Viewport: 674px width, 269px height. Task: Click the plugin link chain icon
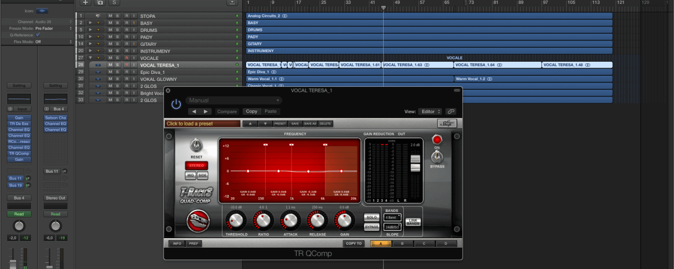click(x=451, y=112)
